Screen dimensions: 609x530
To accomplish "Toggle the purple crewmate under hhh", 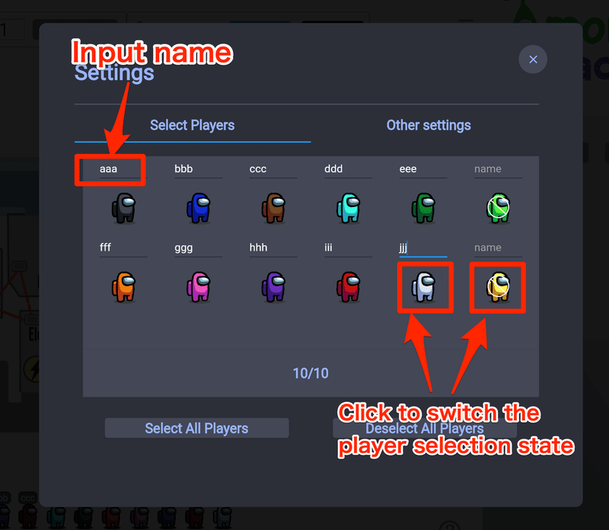I will point(273,287).
